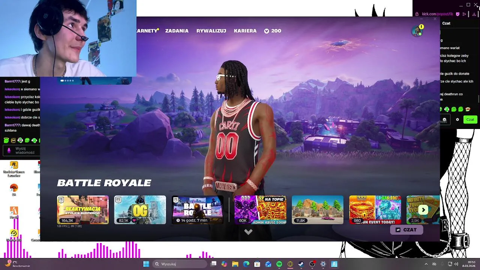Open the ZADANIA tab in Fortnite
The width and height of the screenshot is (480, 270).
click(x=177, y=31)
